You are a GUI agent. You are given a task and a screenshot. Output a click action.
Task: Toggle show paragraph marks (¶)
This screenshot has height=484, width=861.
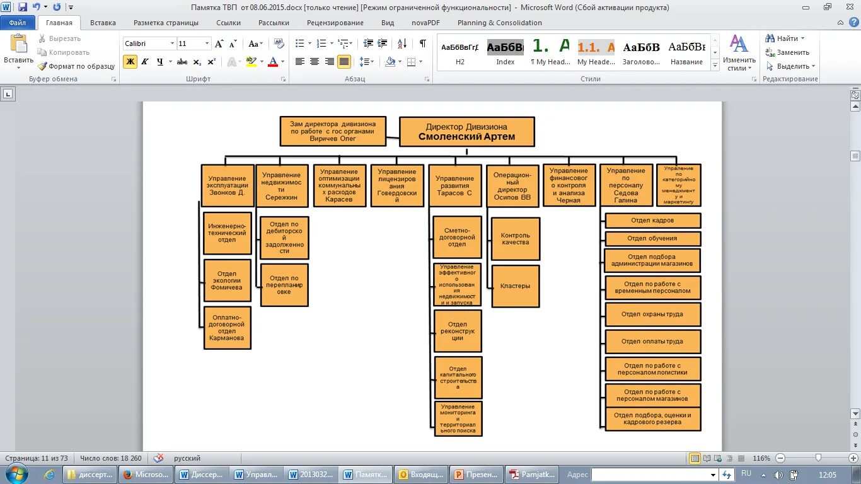(422, 43)
